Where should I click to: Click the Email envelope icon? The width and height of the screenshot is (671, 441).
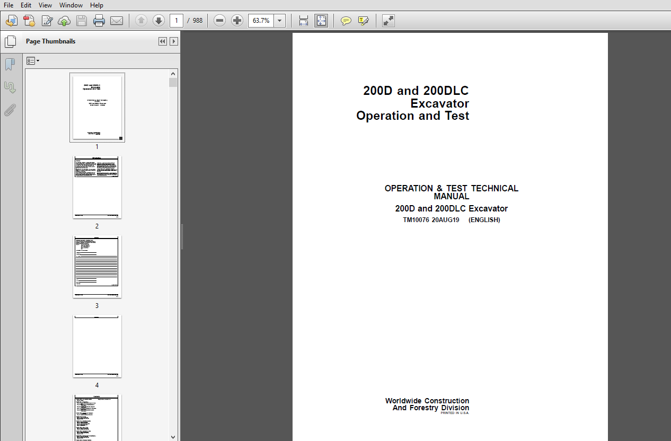117,21
